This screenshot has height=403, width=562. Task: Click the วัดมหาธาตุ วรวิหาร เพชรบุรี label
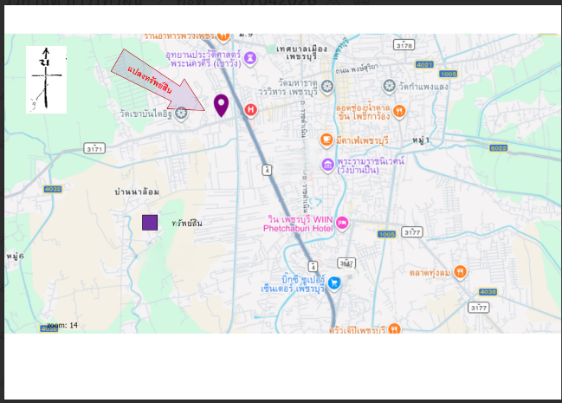tap(287, 88)
